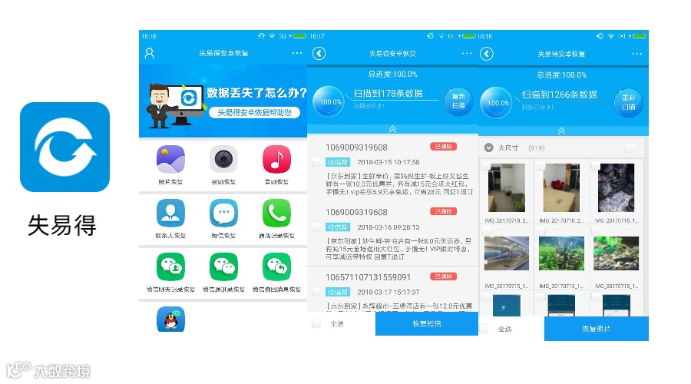691x384 pixels.
Task: Toggle 全选 select-all checkbox on SMS screen
Action: tap(316, 323)
